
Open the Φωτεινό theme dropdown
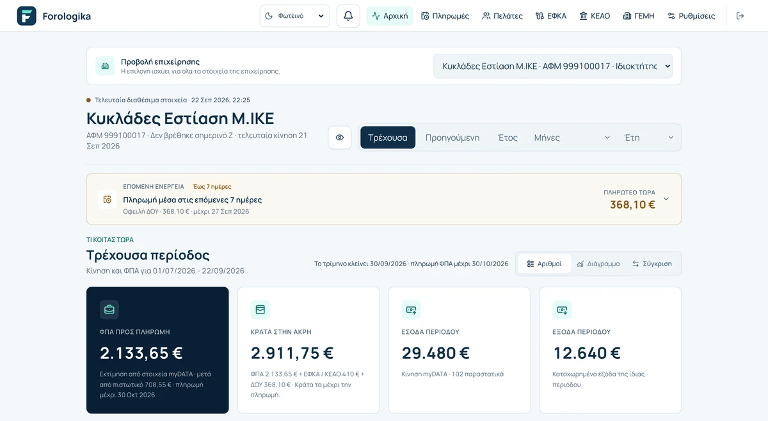coord(295,16)
